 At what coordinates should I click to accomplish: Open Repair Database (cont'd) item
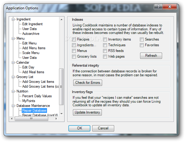(40, 115)
